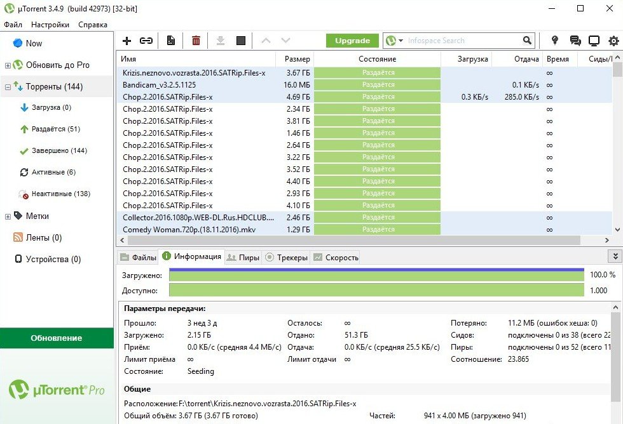Click the Start Torrent download arrow icon
Image resolution: width=623 pixels, height=424 pixels.
coord(221,41)
